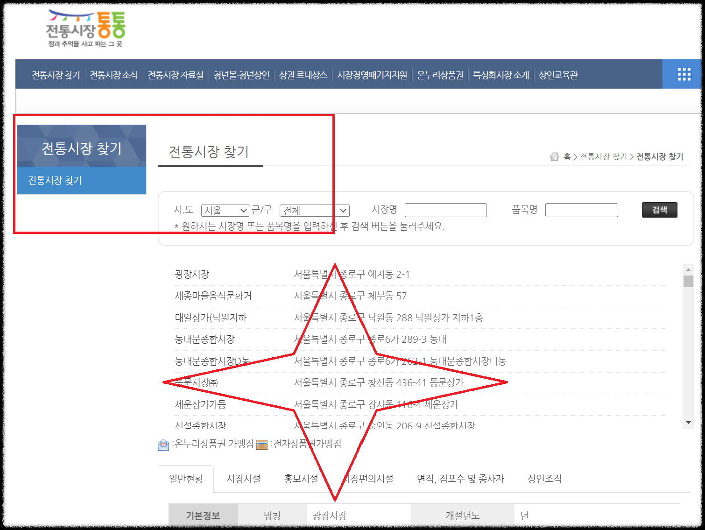The width and height of the screenshot is (705, 530).
Task: Select 광장시장 in the market list
Action: tap(192, 275)
